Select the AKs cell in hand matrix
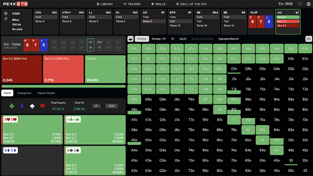 pos(149,49)
